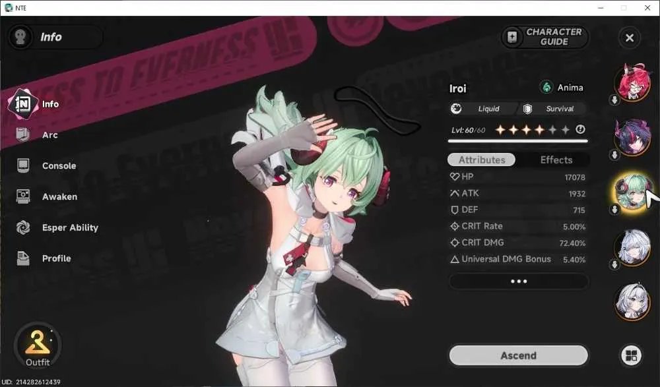Click the NTE app icon in the title bar
The image size is (660, 387).
[9, 7]
